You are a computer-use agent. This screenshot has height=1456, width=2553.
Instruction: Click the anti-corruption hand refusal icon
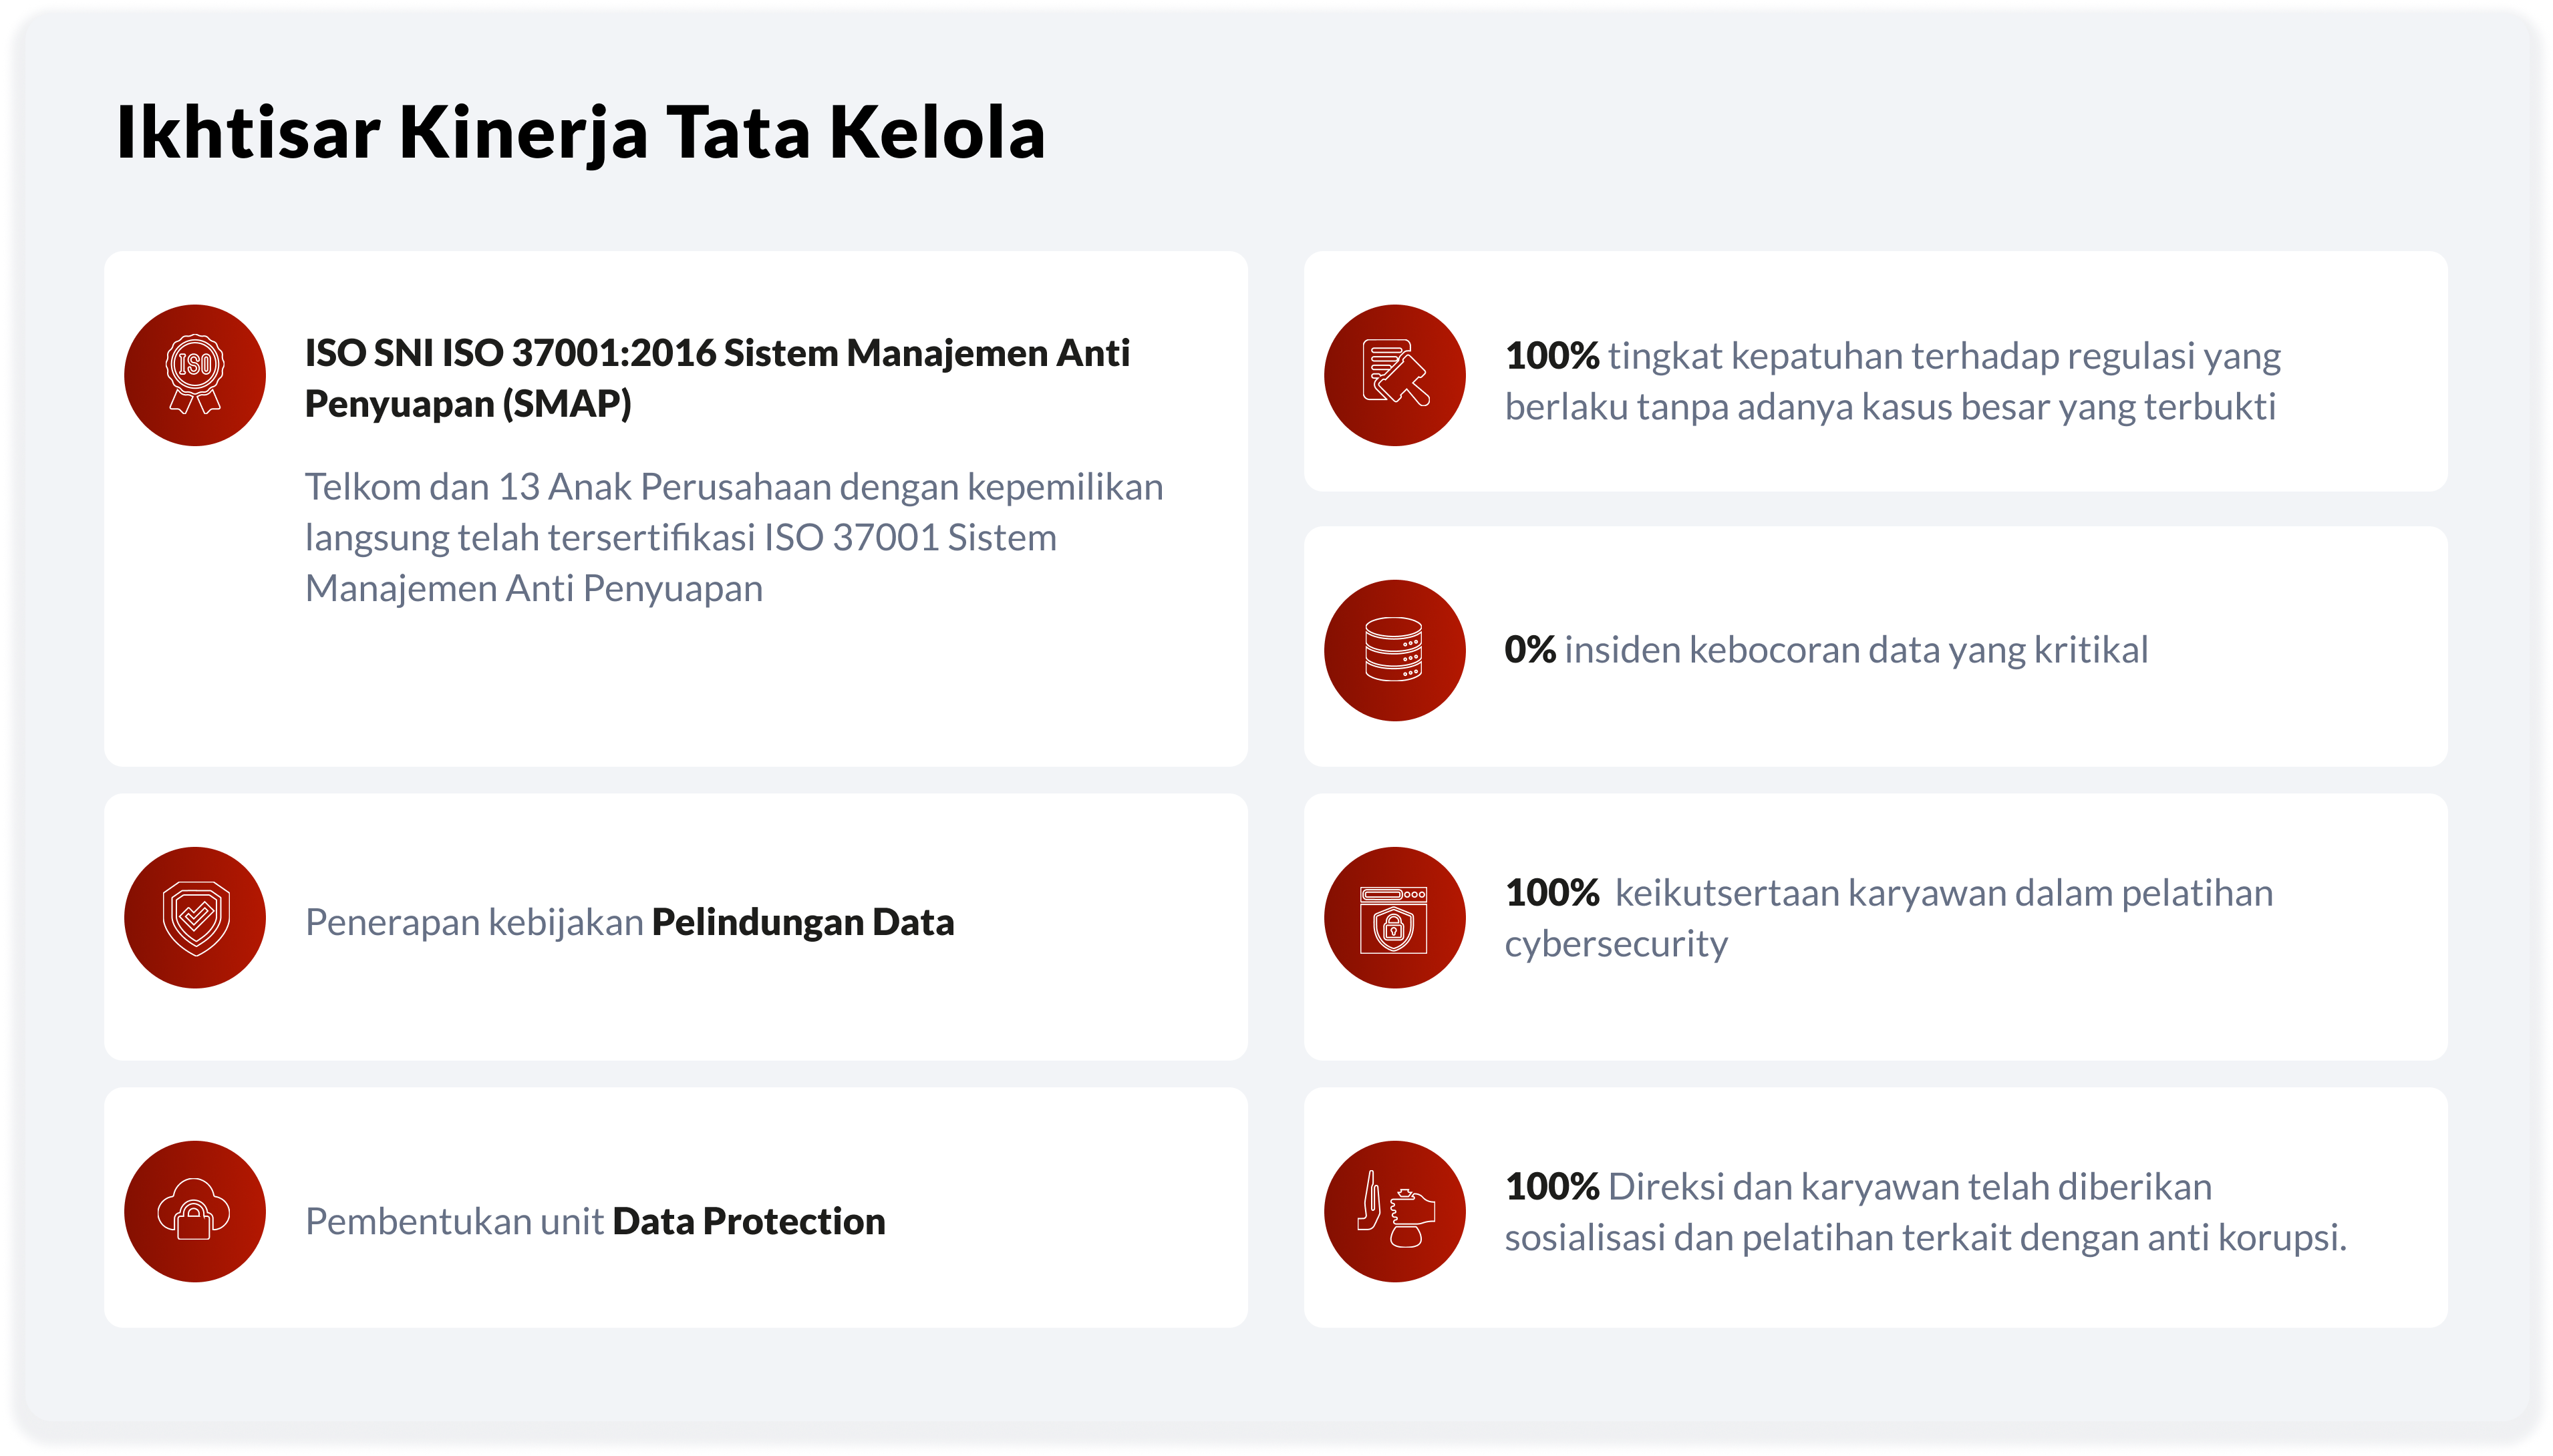coord(1394,1211)
